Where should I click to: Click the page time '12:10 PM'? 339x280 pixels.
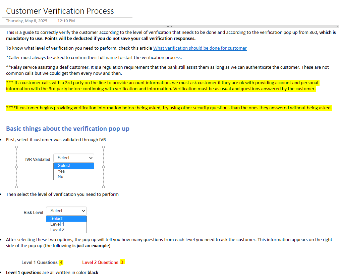[66, 21]
